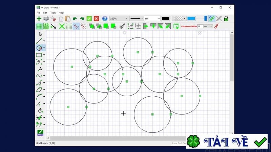Select the paint bucket fill tool
The height and width of the screenshot is (152, 271).
coord(40,110)
